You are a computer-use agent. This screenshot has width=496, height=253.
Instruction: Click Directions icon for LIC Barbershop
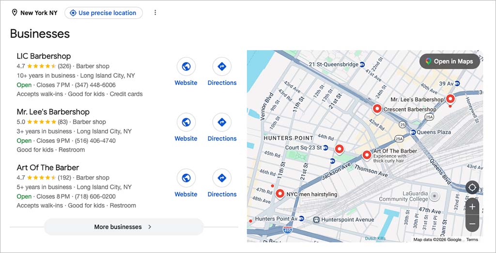pos(222,67)
